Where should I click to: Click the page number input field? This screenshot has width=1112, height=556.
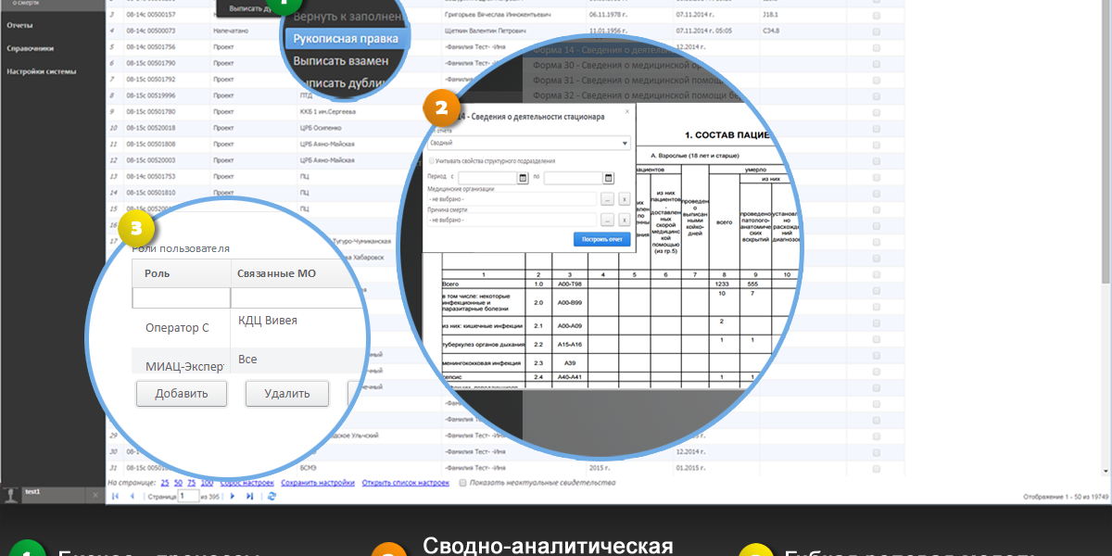(x=187, y=497)
